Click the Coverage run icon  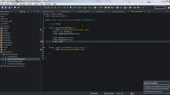84,7
